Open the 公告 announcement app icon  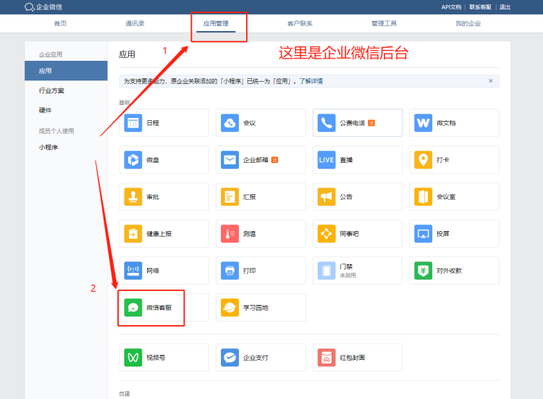point(327,197)
